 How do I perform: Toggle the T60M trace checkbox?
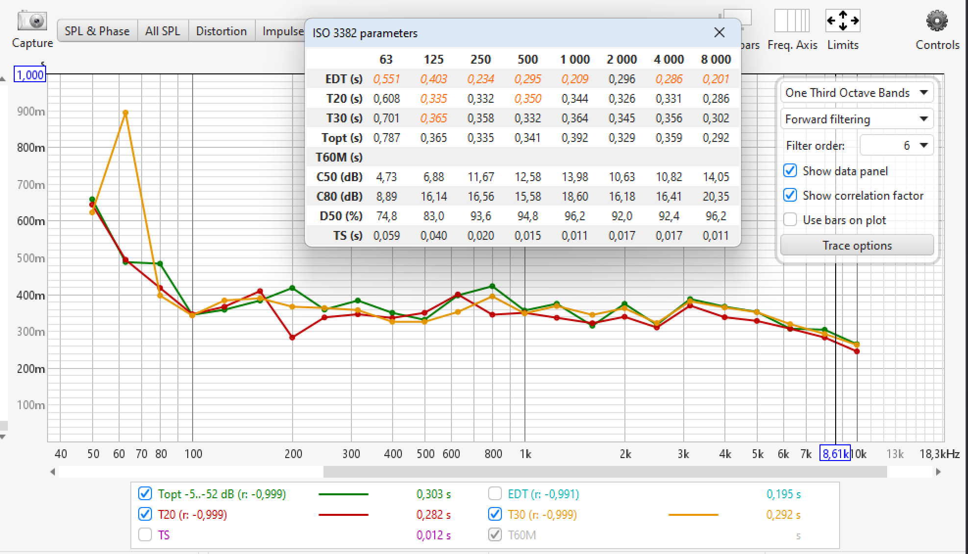[495, 534]
